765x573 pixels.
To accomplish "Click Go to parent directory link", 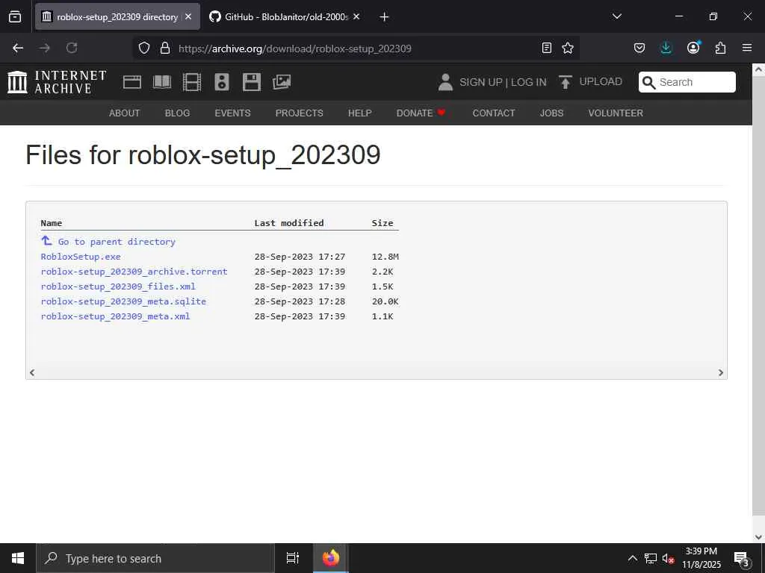I will [117, 242].
